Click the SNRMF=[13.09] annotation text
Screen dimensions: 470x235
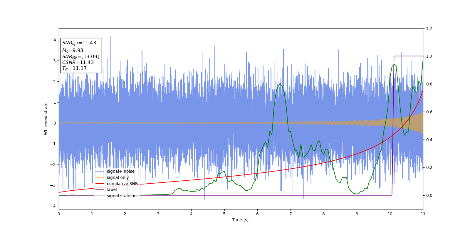(x=81, y=57)
